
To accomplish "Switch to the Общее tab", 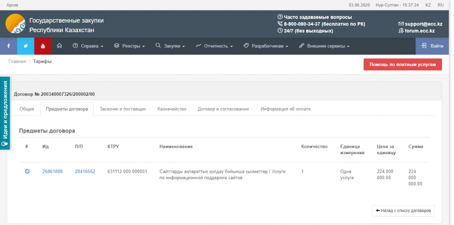I will 27,109.
